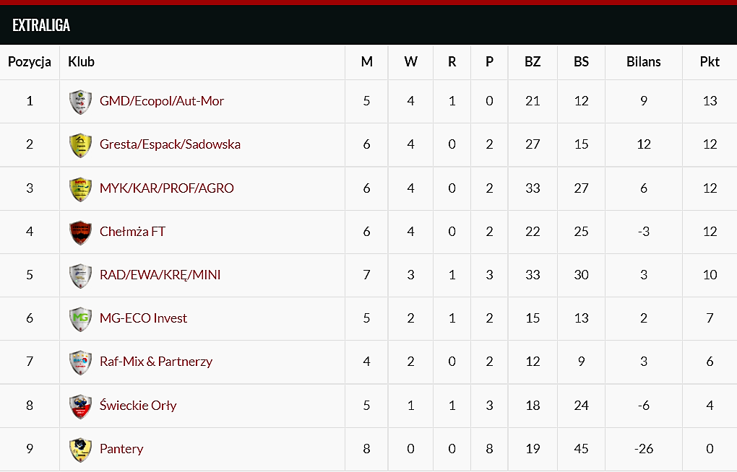Screen dimensions: 737x472
Task: Click the Bilans column header
Action: click(644, 62)
